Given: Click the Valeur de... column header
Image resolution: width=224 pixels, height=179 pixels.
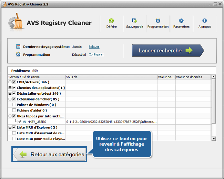Looking at the screenshot, I should 166,77.
